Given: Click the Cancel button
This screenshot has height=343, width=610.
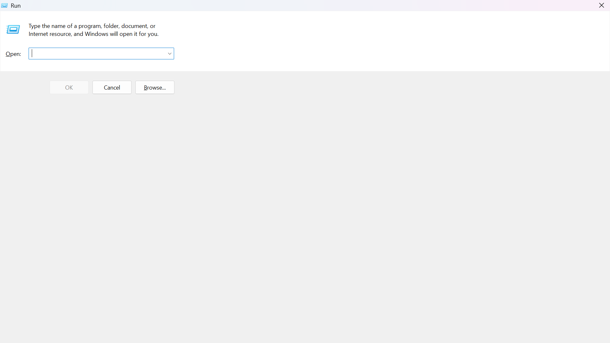Looking at the screenshot, I should pyautogui.click(x=112, y=87).
